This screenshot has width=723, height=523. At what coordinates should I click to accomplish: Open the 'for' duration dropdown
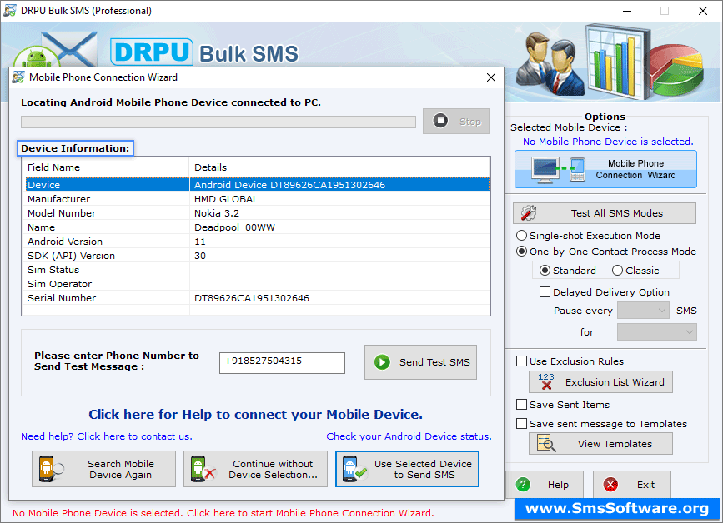[x=656, y=332]
